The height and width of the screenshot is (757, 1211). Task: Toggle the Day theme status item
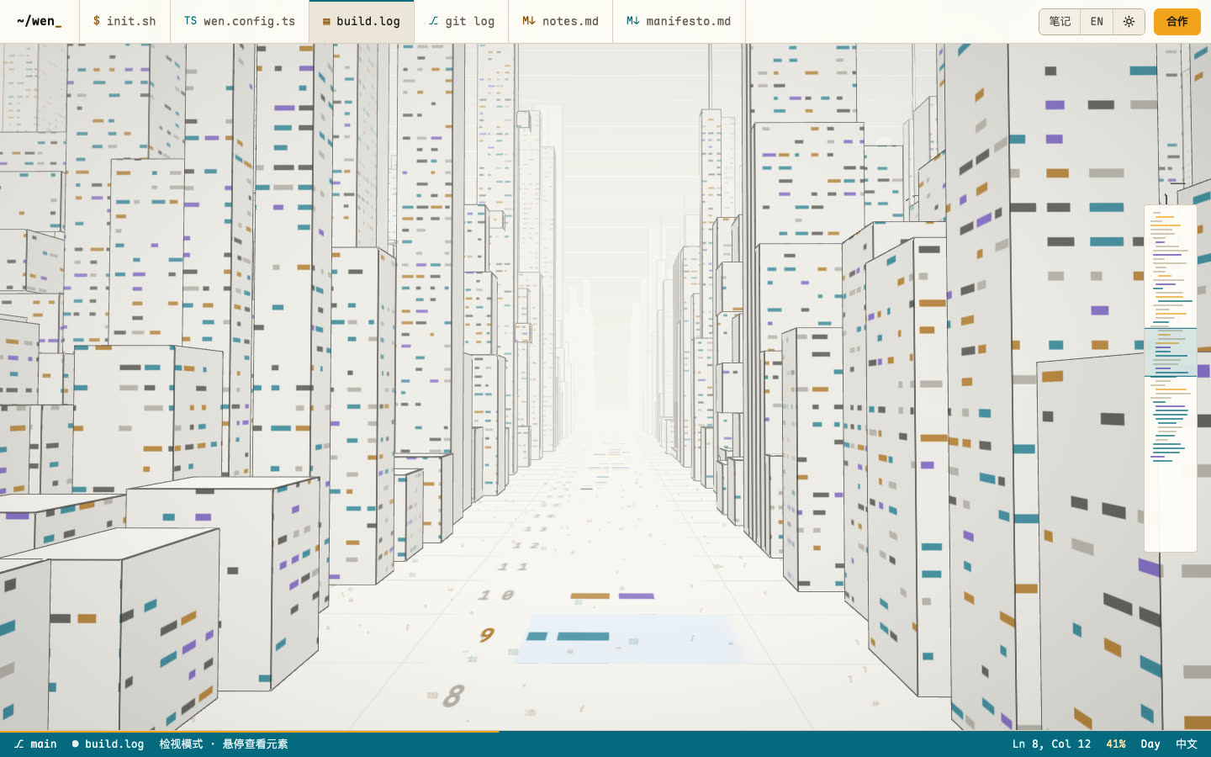[x=1150, y=744]
